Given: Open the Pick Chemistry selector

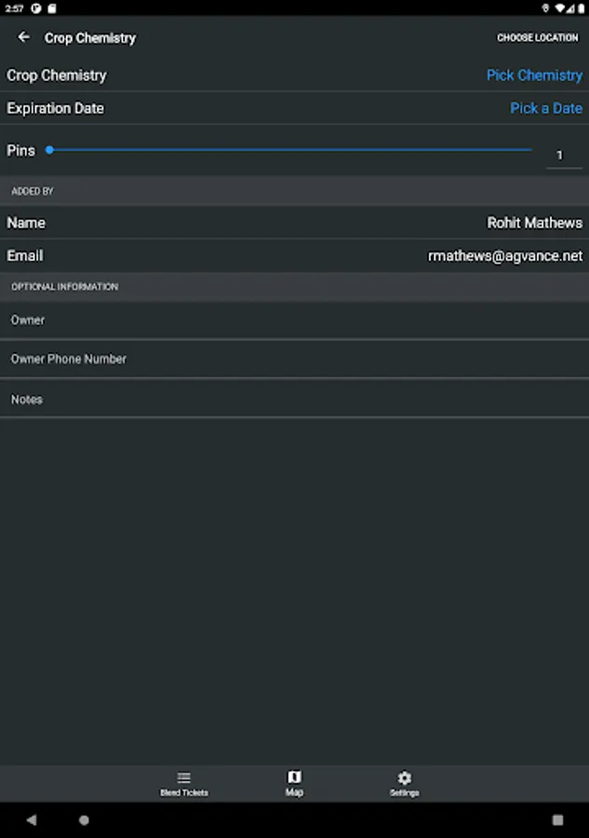Looking at the screenshot, I should (534, 75).
